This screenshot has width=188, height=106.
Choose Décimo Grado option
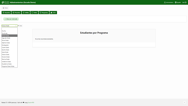[x=9, y=59]
